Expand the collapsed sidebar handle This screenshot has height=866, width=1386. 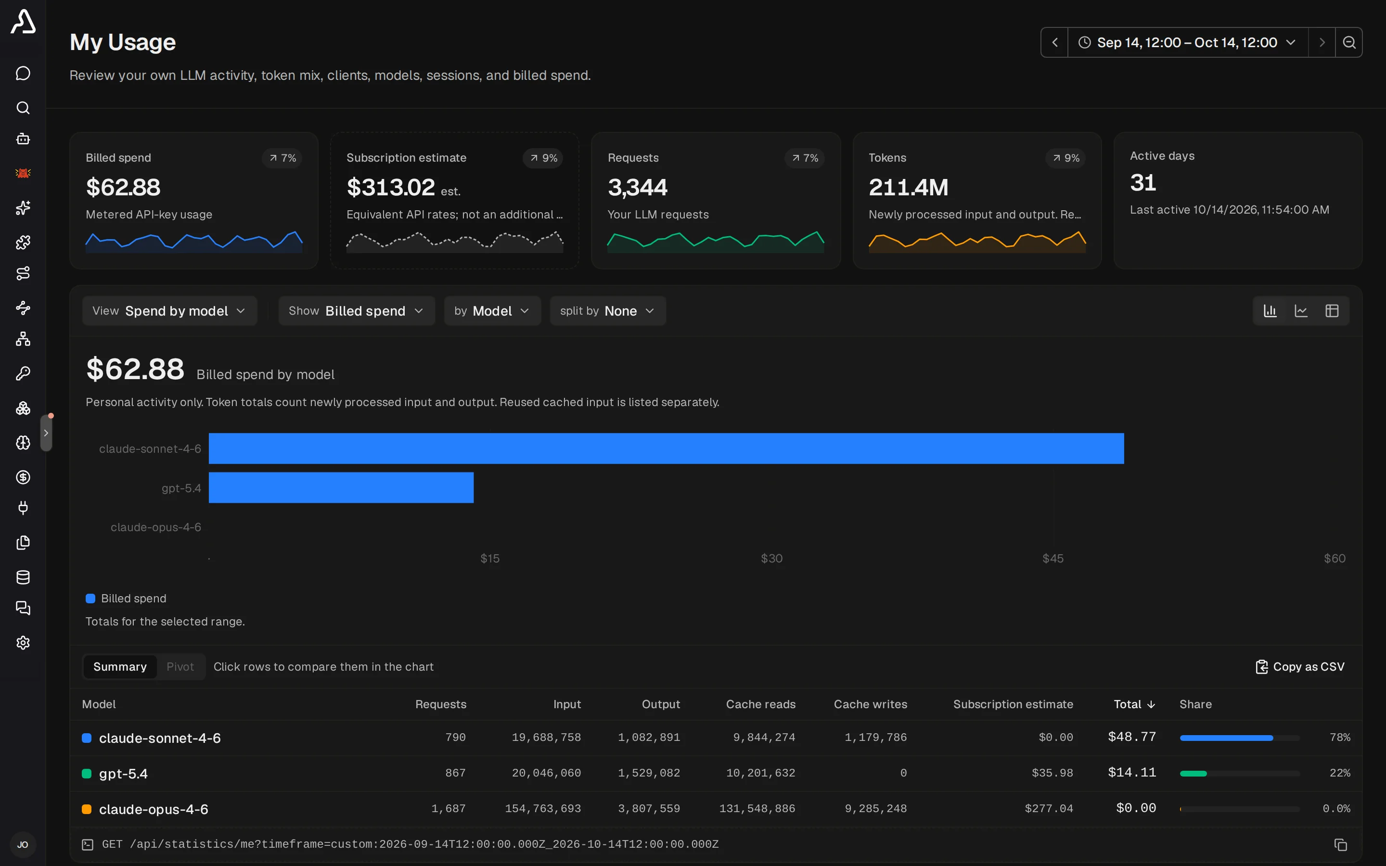(x=46, y=433)
